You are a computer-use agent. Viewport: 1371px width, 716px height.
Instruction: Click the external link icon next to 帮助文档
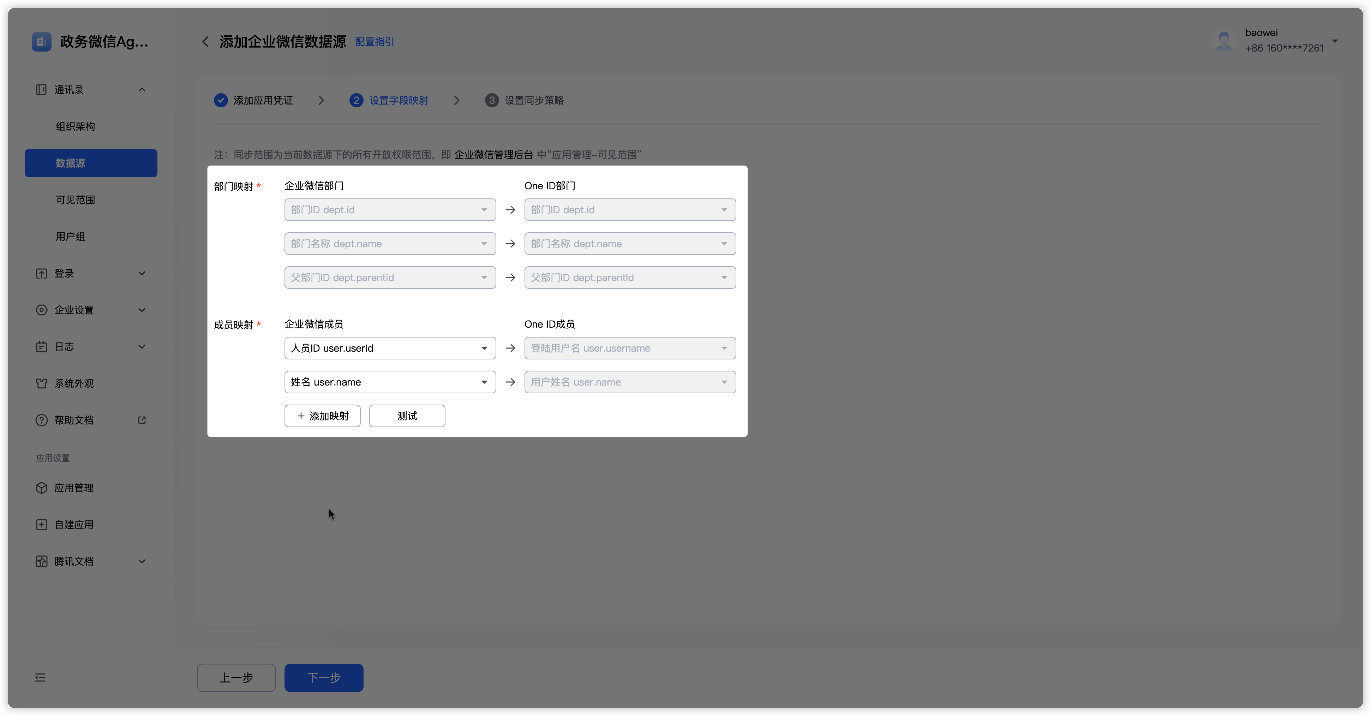[142, 420]
